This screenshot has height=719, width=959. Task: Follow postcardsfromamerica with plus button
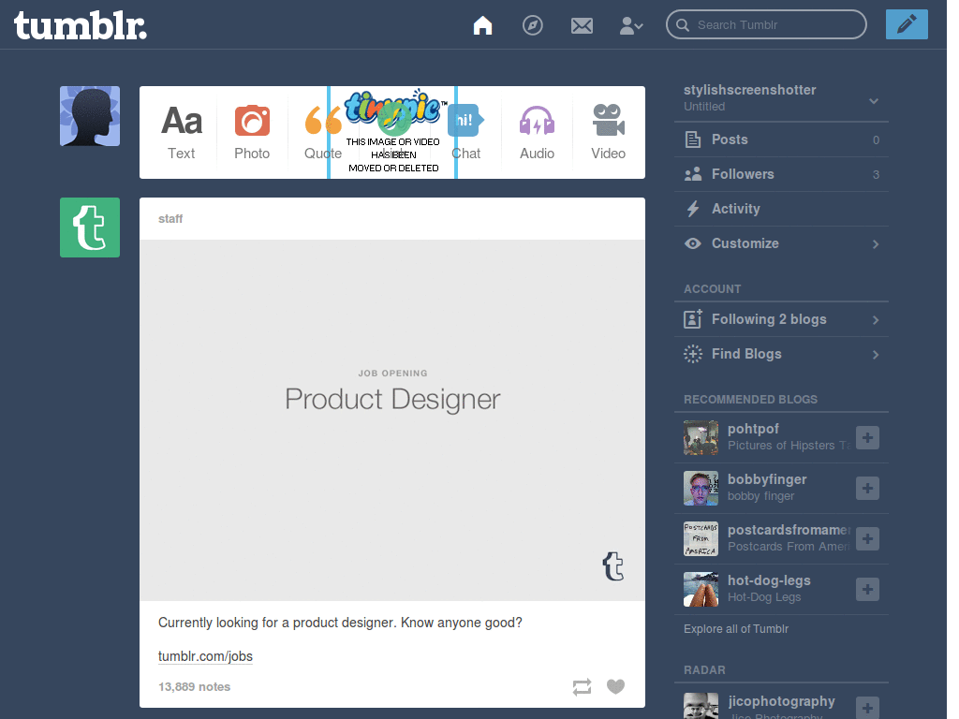867,538
